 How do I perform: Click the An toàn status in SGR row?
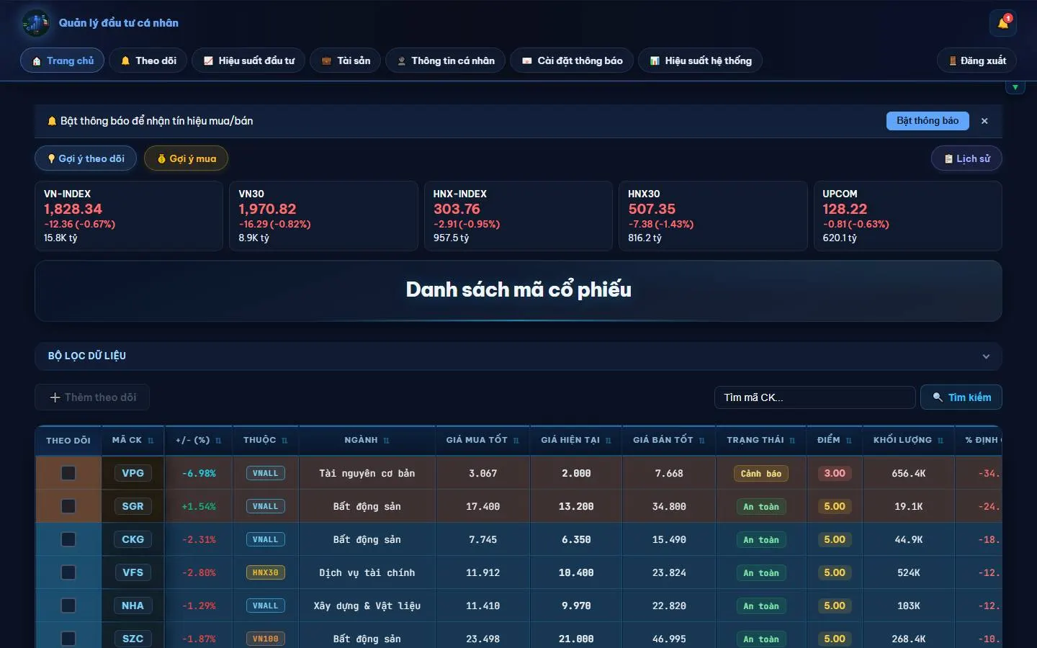tap(761, 507)
